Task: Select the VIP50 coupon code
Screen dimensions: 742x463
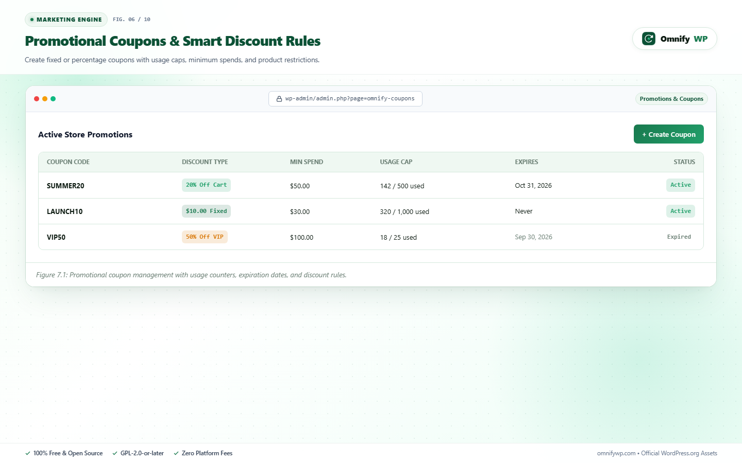Action: [x=56, y=237]
